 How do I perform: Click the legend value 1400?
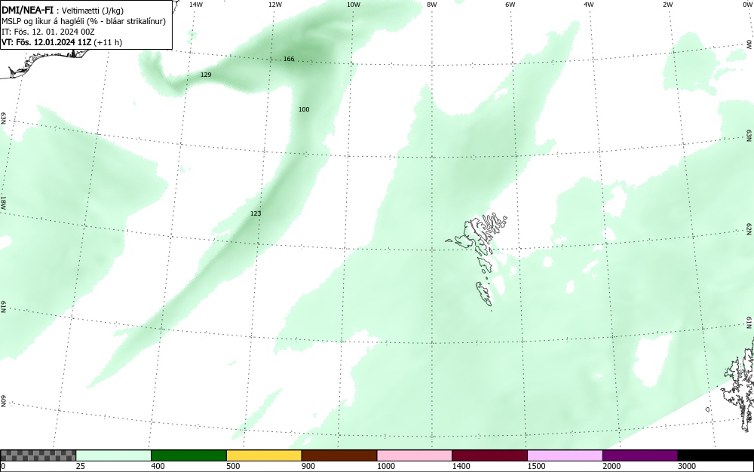click(461, 466)
